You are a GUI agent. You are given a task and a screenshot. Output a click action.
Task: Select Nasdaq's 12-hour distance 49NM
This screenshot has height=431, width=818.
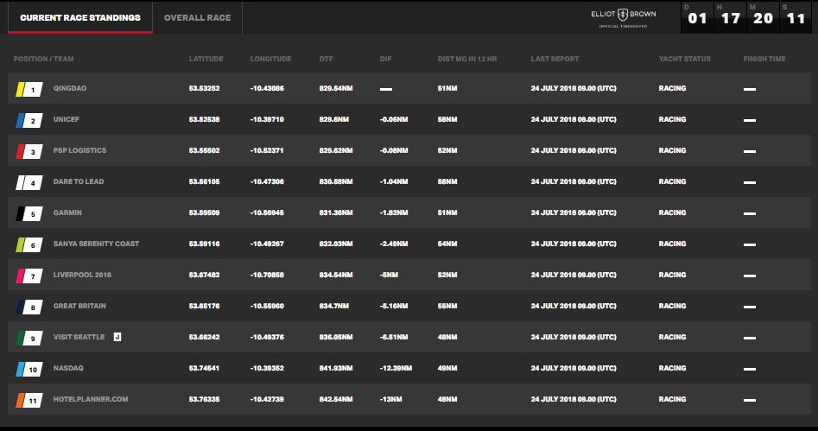[447, 368]
